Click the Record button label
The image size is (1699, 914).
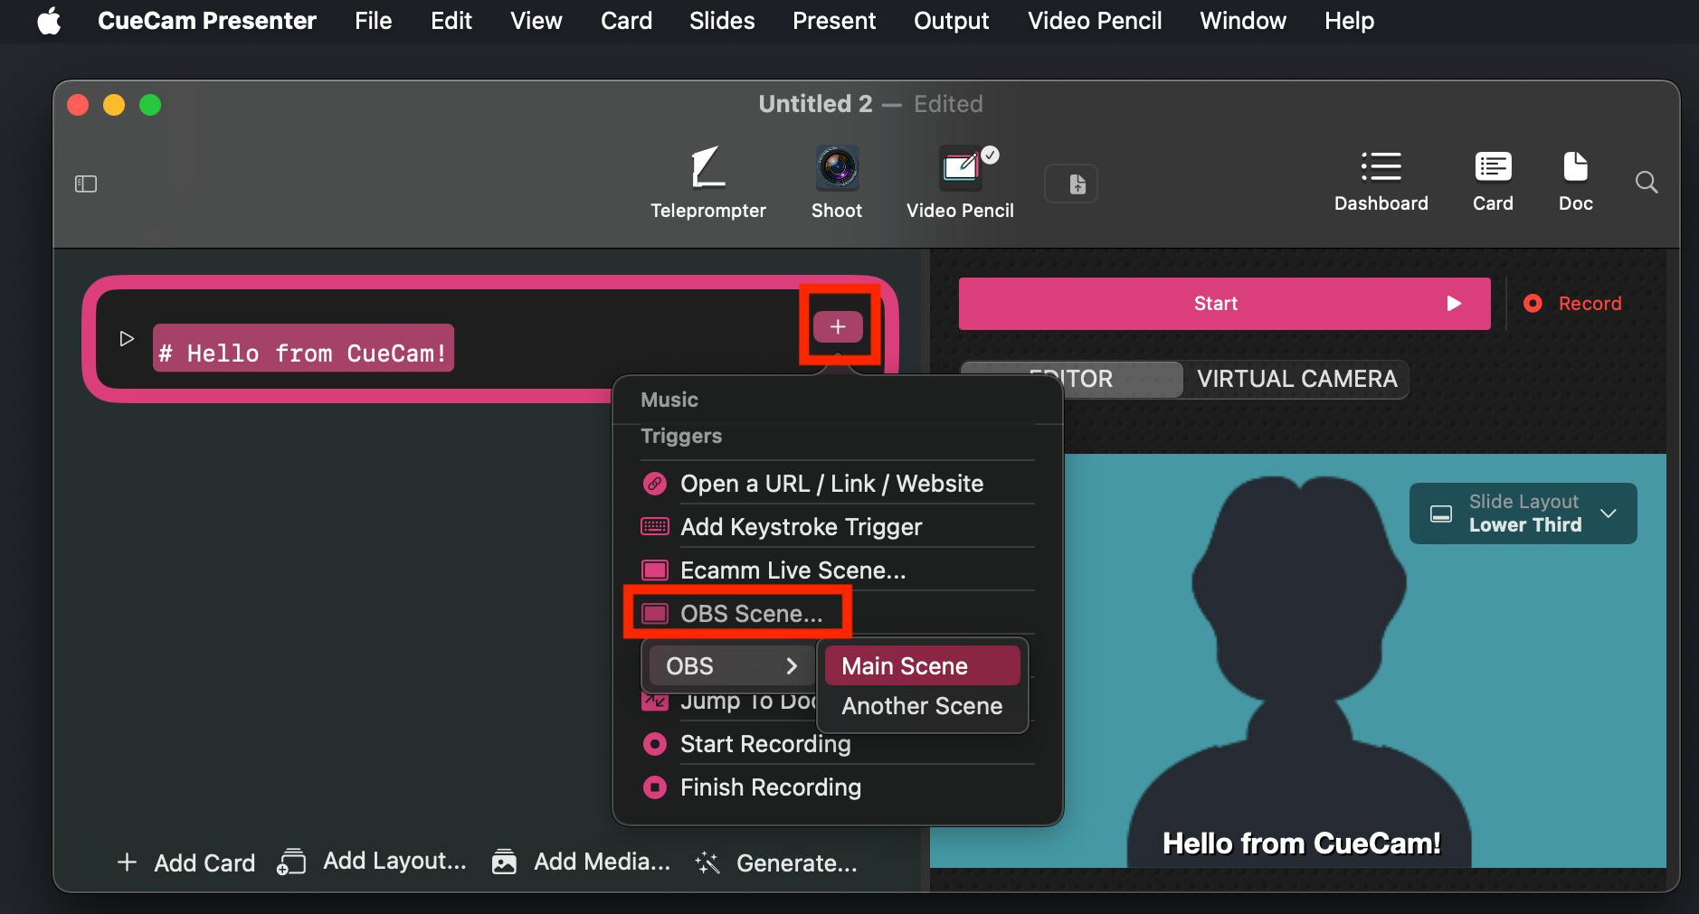tap(1590, 304)
